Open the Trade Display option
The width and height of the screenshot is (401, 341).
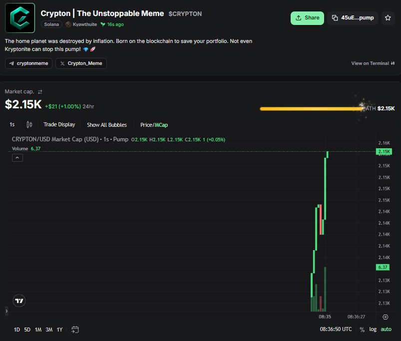(59, 124)
